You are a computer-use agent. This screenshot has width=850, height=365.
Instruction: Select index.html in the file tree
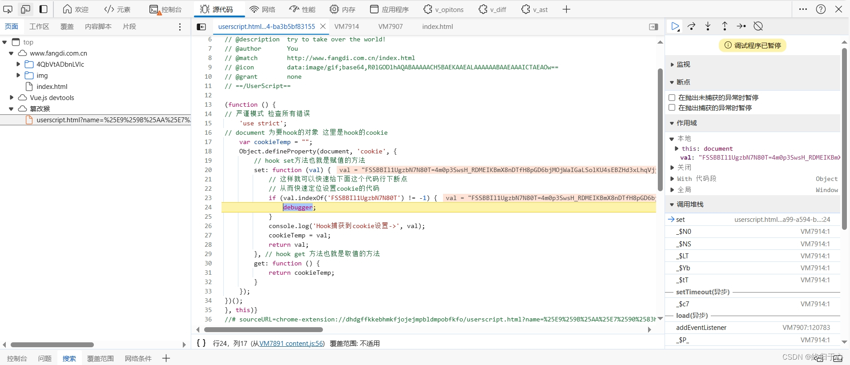tap(52, 87)
